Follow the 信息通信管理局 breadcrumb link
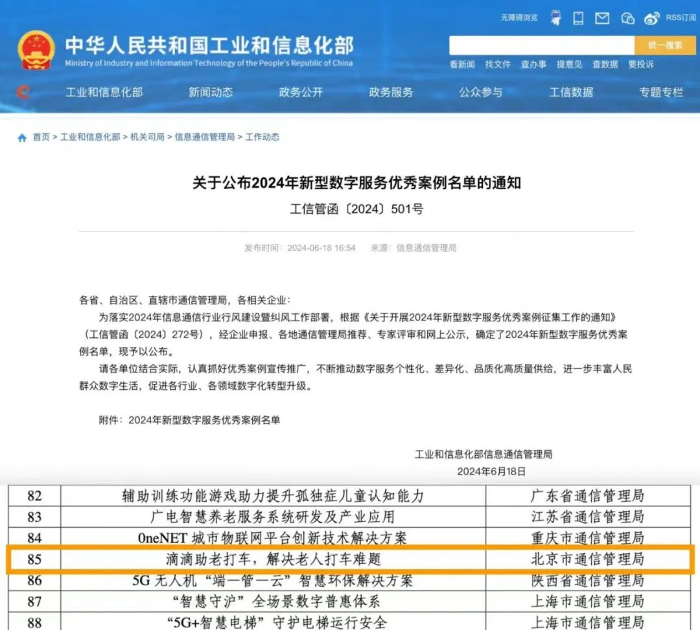The image size is (700, 630). pos(205,137)
